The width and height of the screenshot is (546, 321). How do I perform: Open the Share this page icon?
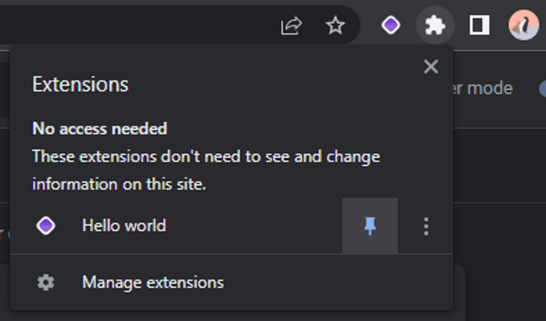[291, 25]
